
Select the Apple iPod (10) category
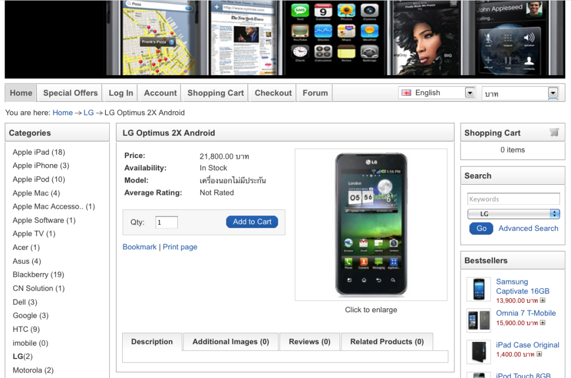point(39,179)
